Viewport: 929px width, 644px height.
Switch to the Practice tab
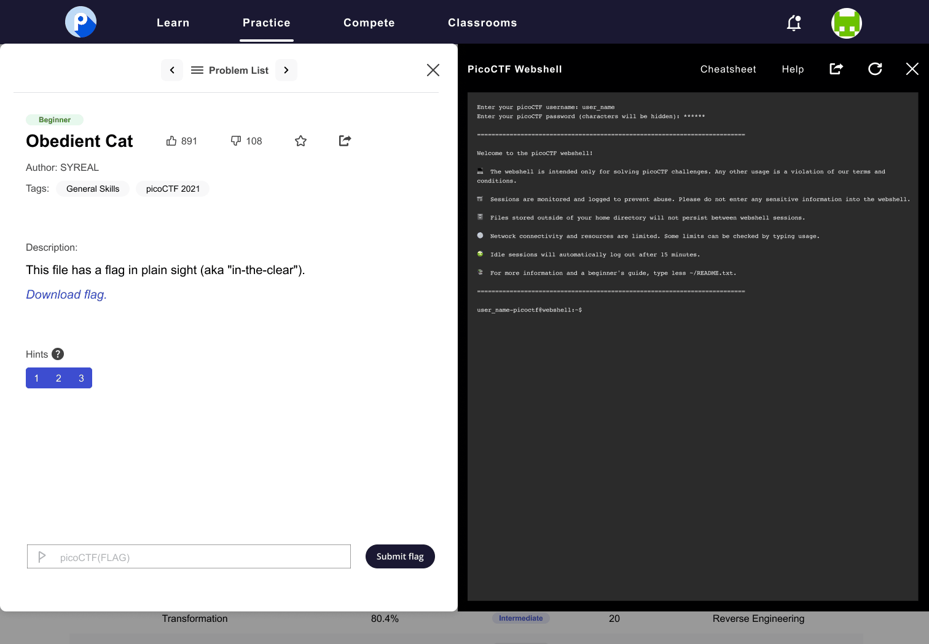[x=267, y=23]
